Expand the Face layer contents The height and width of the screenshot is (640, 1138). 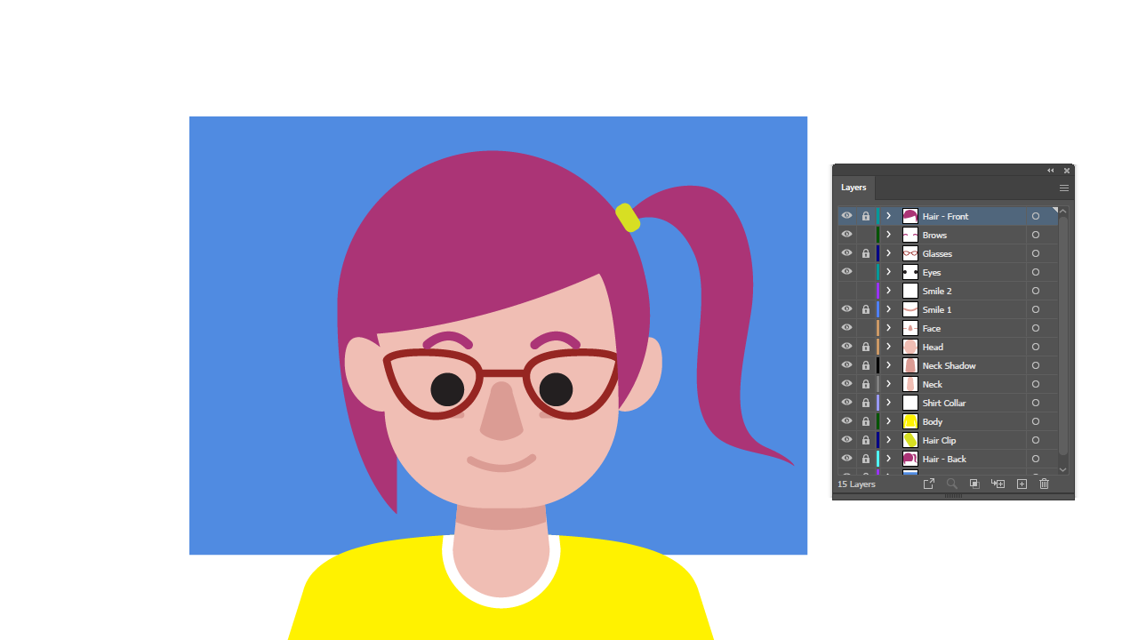tap(888, 328)
